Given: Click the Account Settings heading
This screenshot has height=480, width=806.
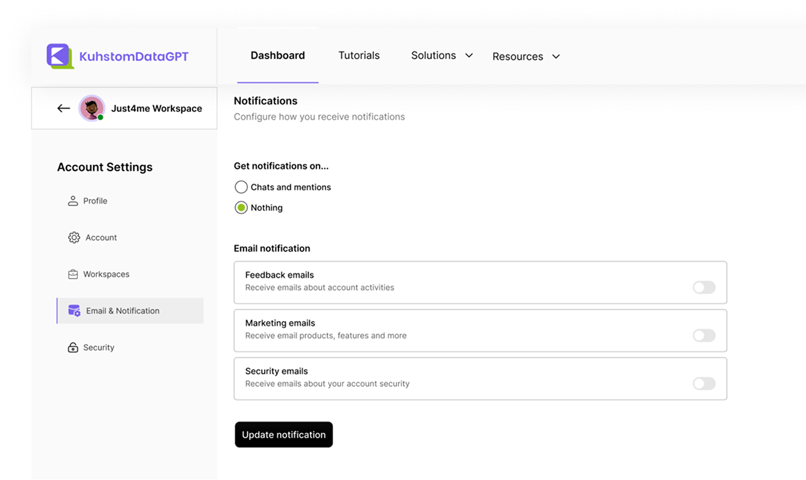Looking at the screenshot, I should 105,167.
